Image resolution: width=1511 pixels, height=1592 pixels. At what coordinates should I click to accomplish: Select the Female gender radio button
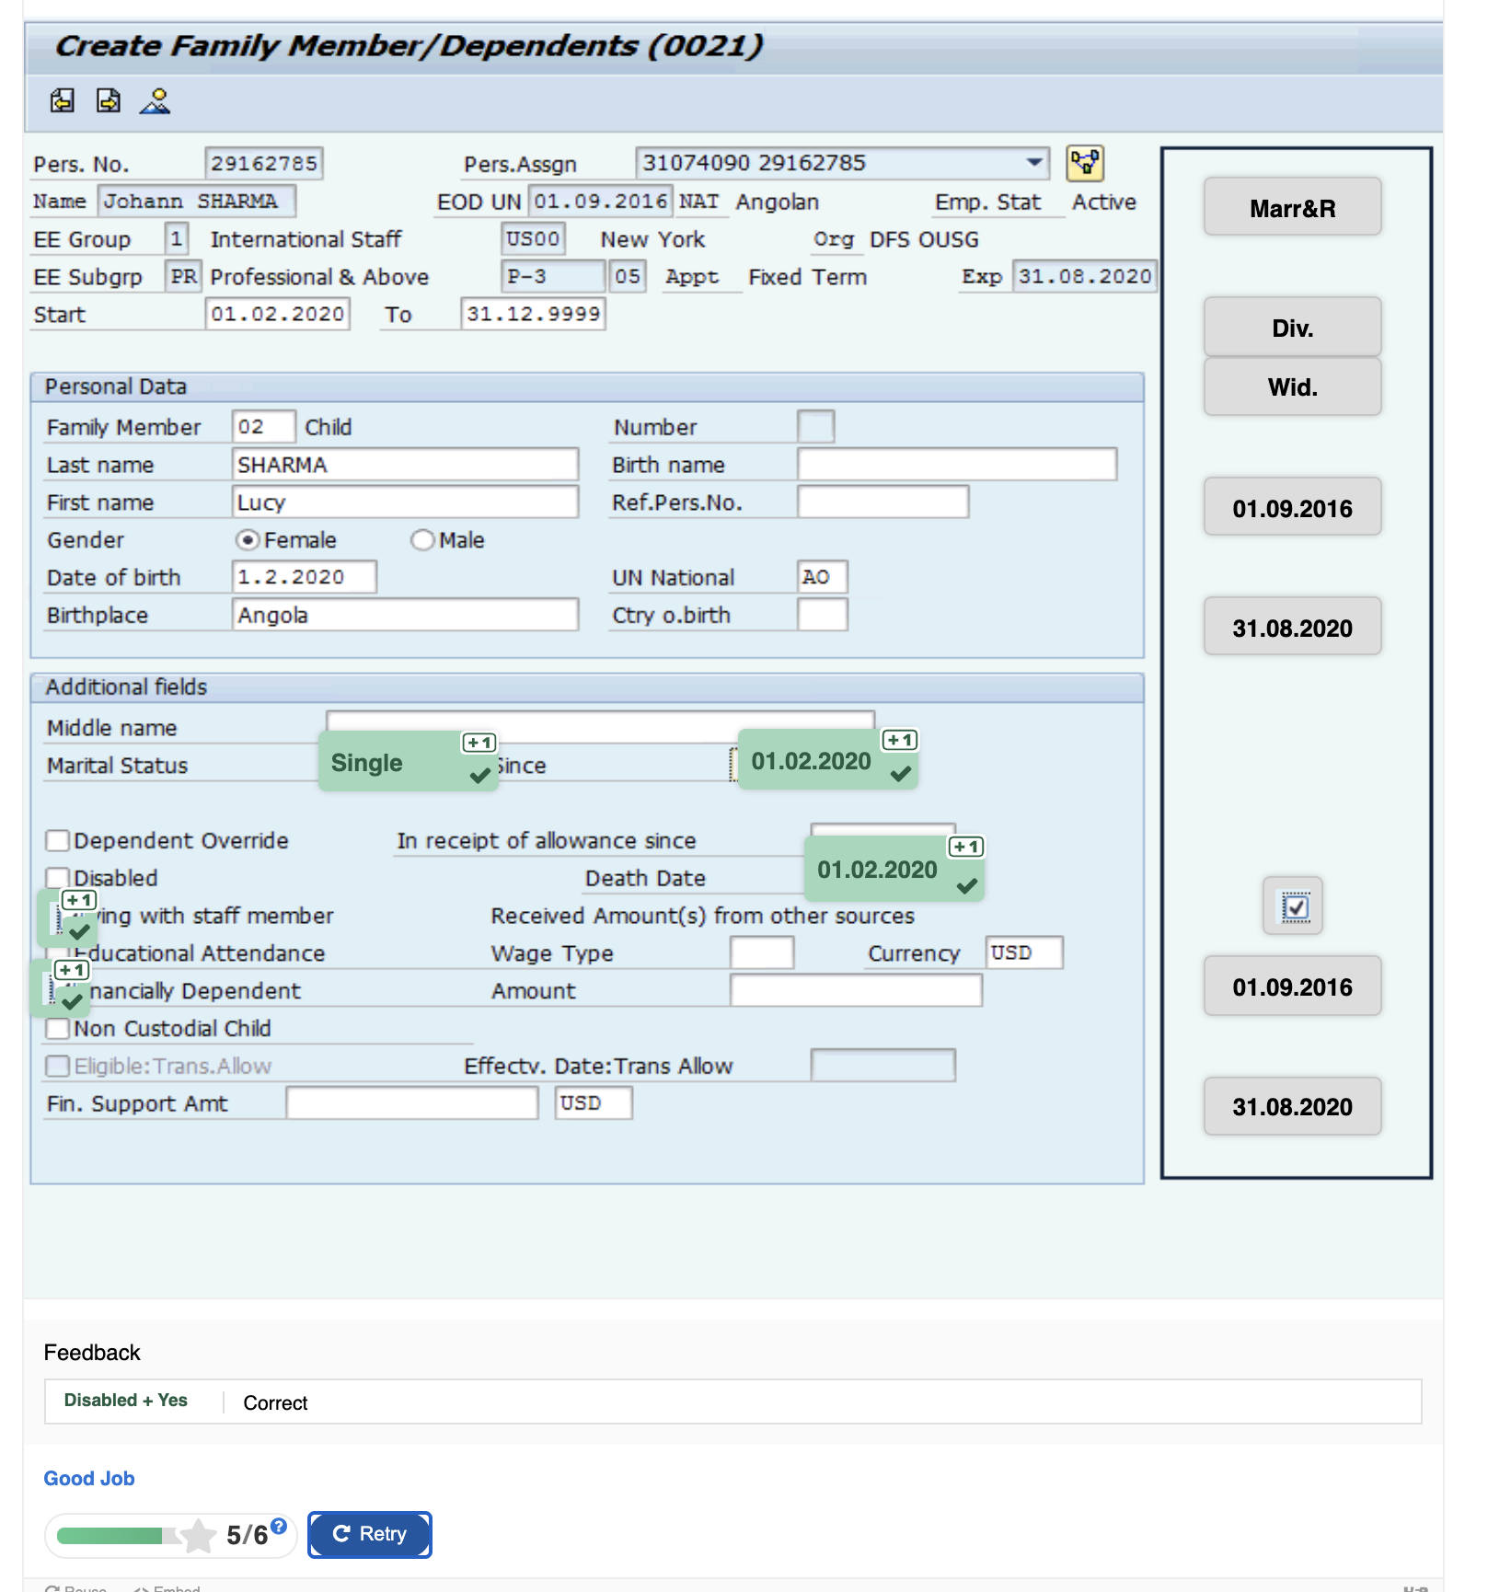(x=247, y=540)
